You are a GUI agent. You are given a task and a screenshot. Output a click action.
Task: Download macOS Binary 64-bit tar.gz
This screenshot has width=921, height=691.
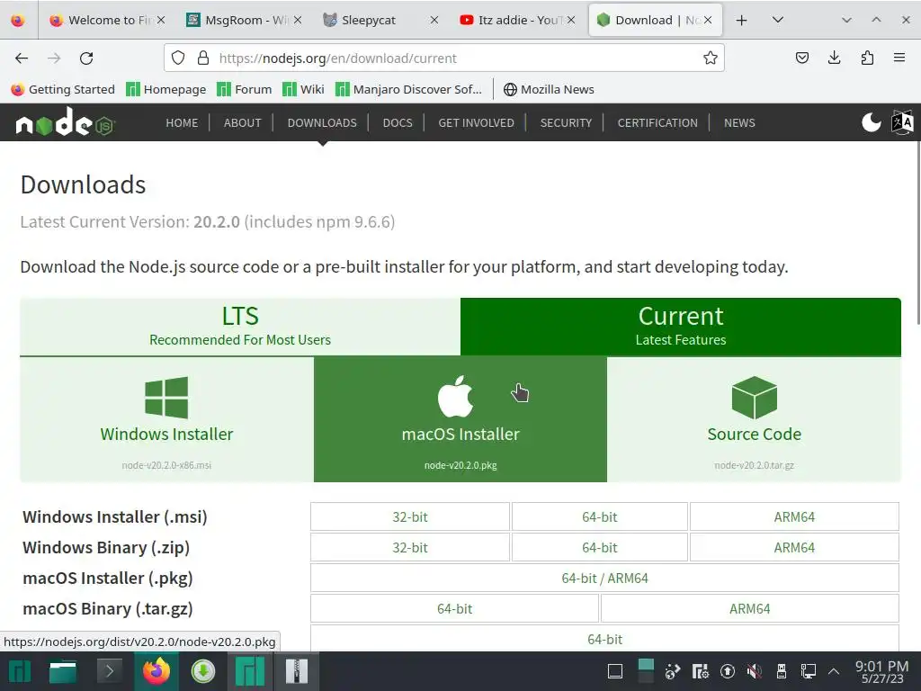coord(454,609)
